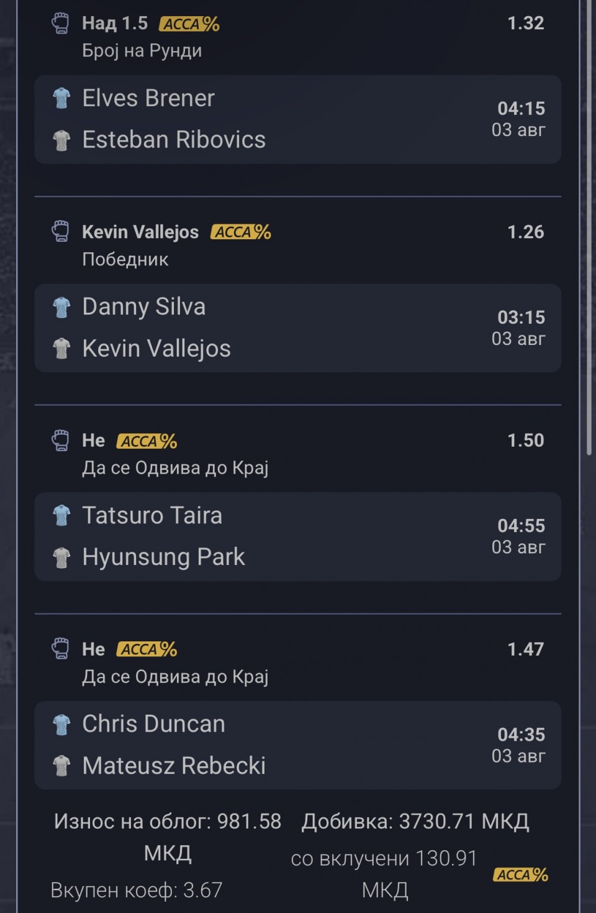The height and width of the screenshot is (913, 596).
Task: Open the Tatsuro Taira fight details
Action: 298,536
